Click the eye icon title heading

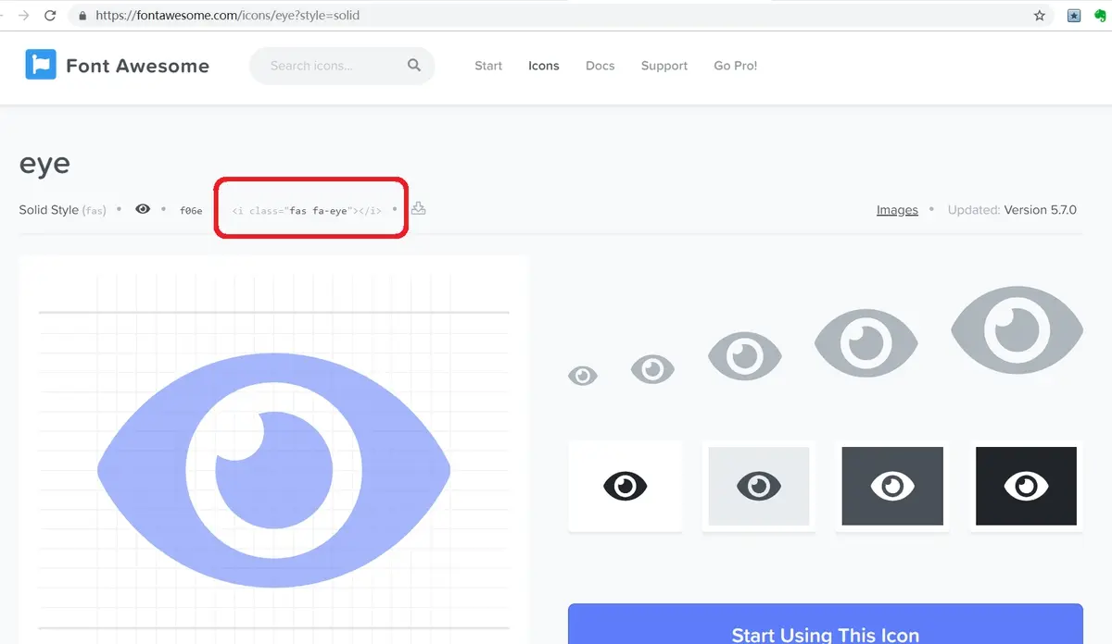pyautogui.click(x=44, y=164)
